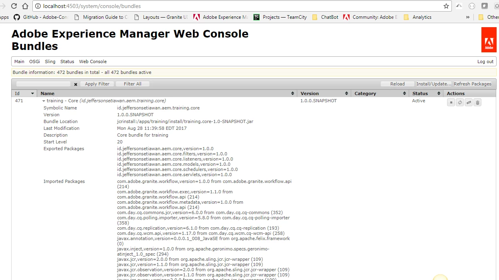Screen dimensions: 499x280
Task: Clear the bundle filter with the x icon
Action: click(x=76, y=84)
